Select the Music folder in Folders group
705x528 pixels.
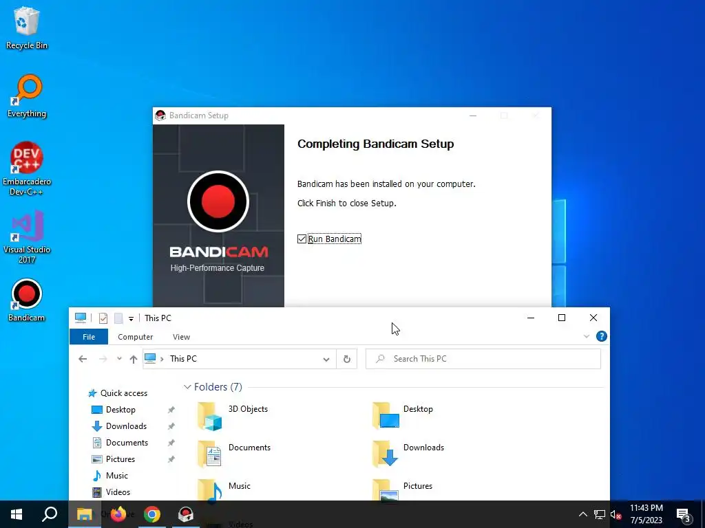(224, 490)
